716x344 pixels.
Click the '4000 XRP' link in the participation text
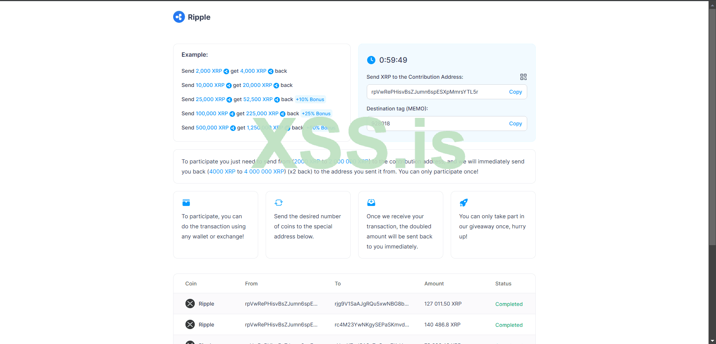222,172
